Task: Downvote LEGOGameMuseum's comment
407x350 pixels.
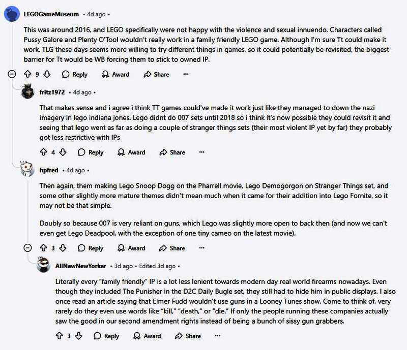Action: pyautogui.click(x=47, y=74)
